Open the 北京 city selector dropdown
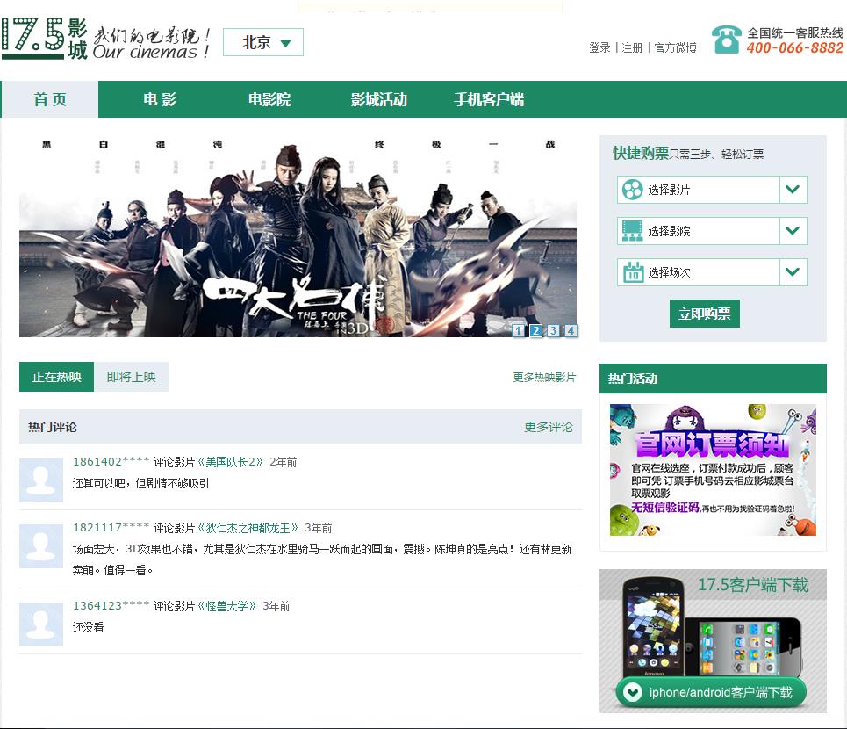The image size is (847, 729). [x=263, y=42]
